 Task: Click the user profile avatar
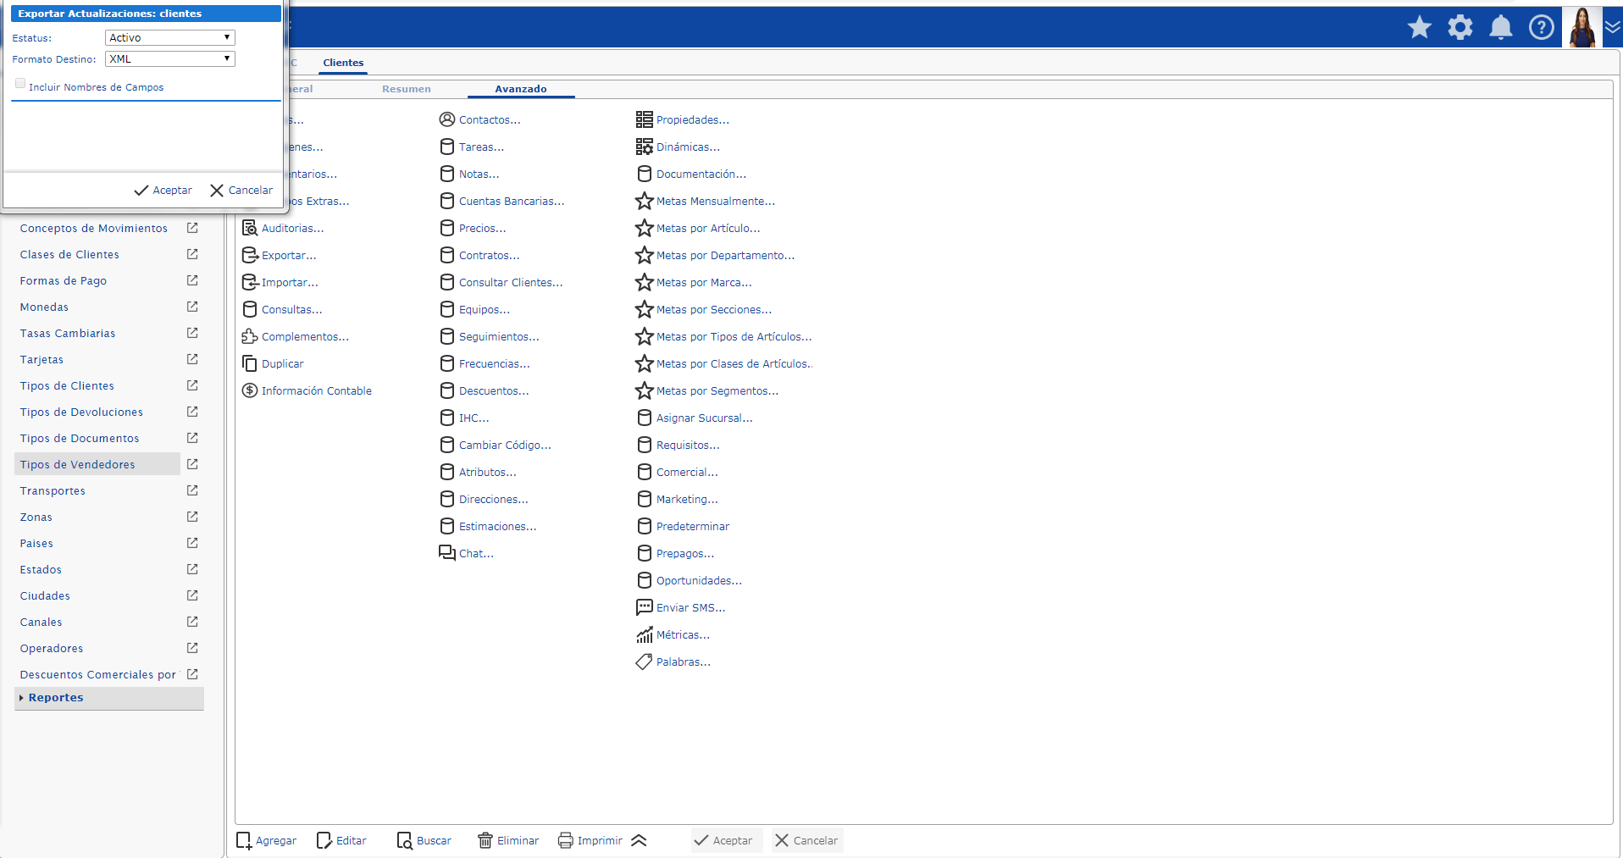click(1582, 27)
